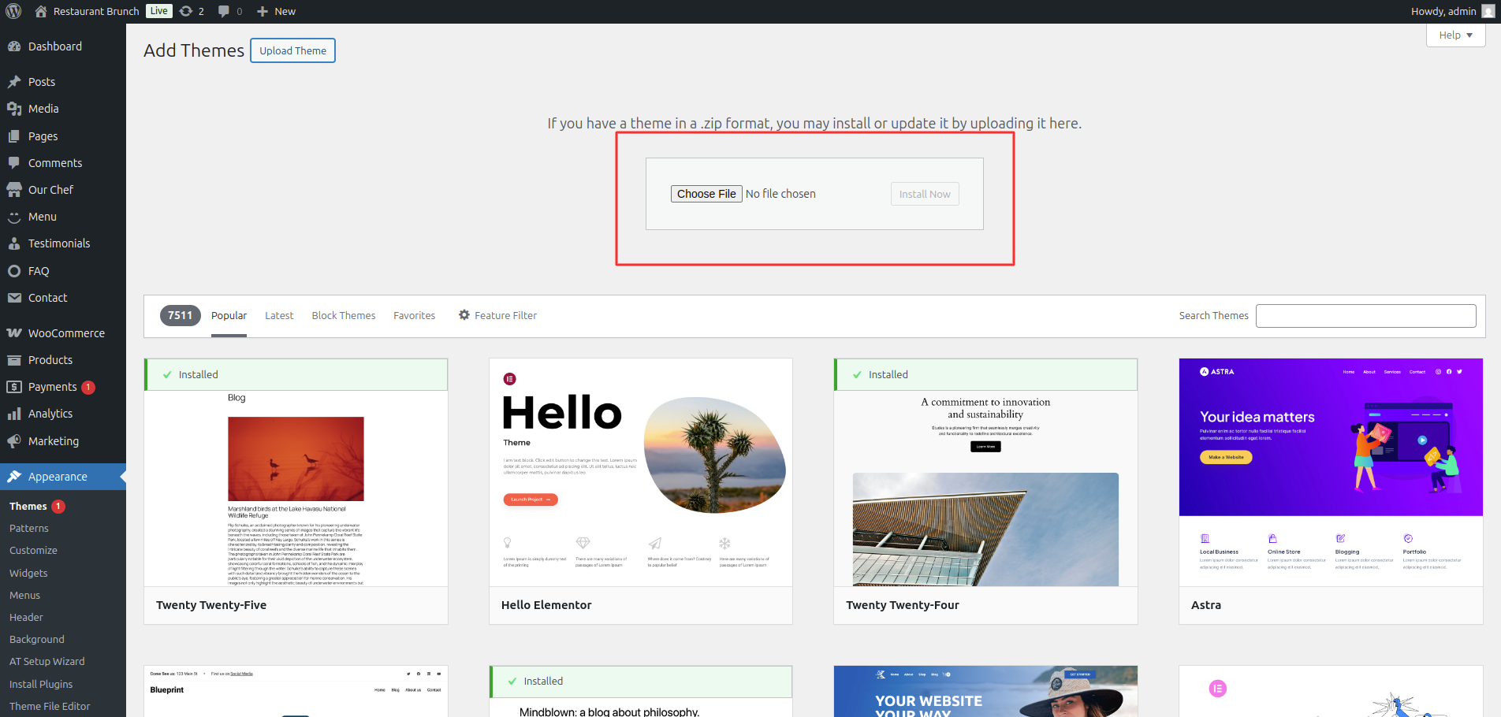Click the plus New icon in admin bar
1501x717 pixels.
[263, 11]
